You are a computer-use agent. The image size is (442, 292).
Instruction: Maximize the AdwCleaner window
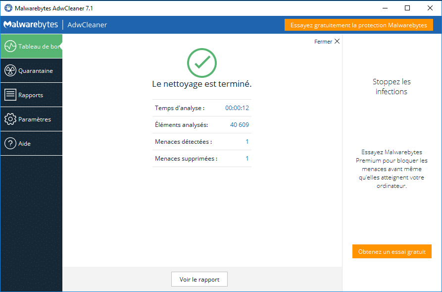[407, 8]
